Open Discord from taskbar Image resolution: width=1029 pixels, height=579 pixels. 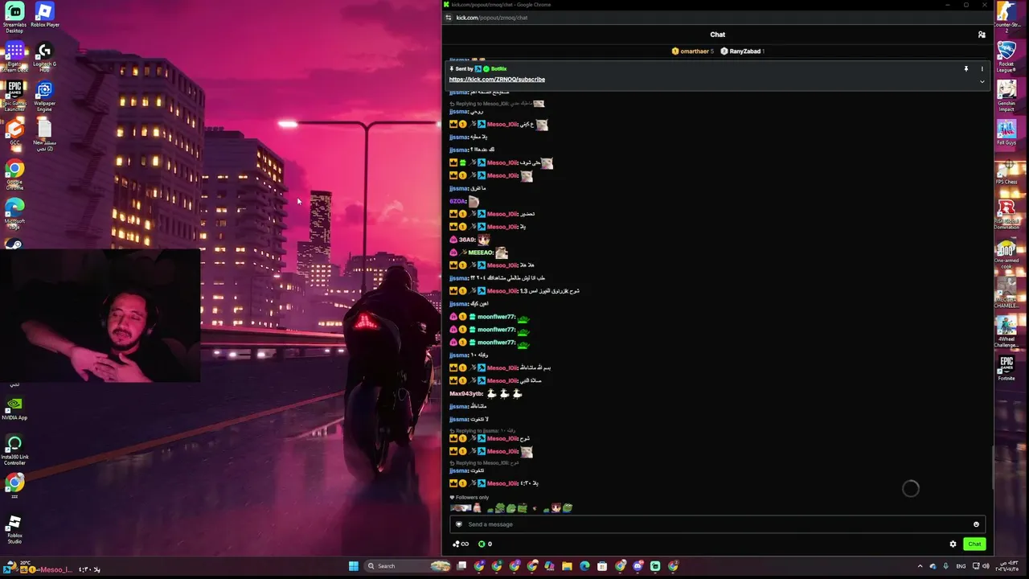pyautogui.click(x=637, y=566)
